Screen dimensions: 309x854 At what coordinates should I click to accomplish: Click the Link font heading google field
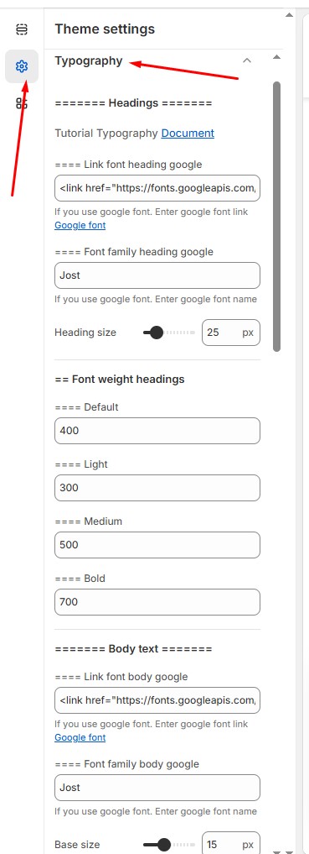click(157, 188)
